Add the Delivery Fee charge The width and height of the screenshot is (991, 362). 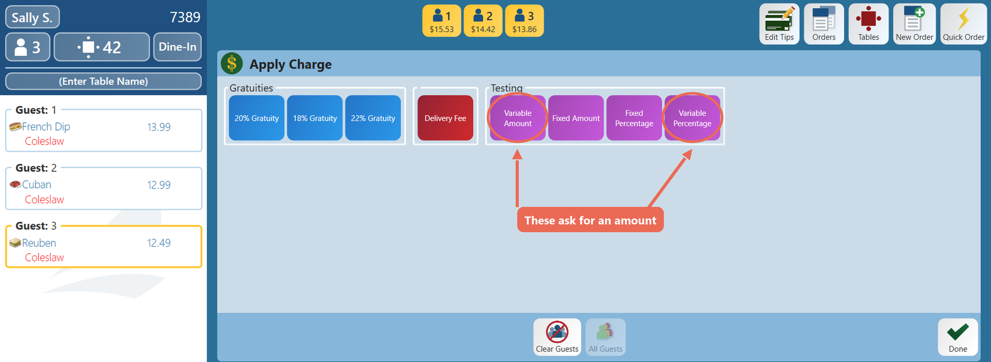click(445, 118)
